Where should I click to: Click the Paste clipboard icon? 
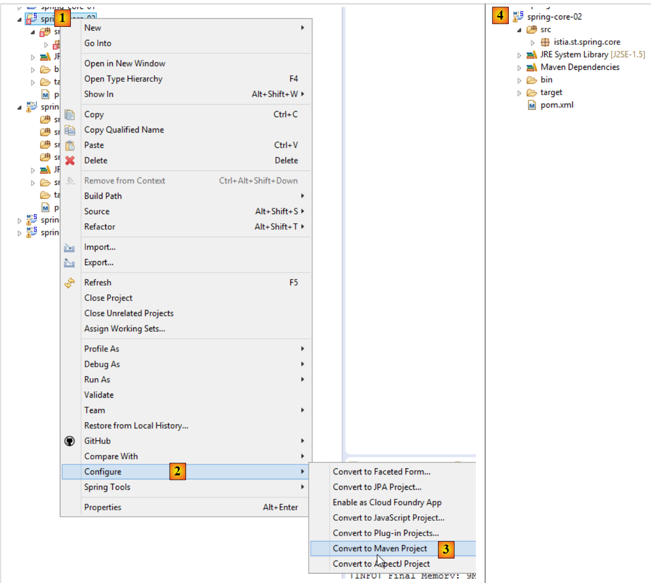pos(70,146)
